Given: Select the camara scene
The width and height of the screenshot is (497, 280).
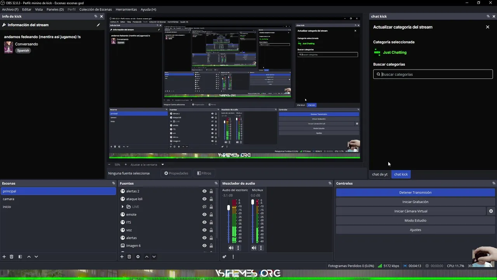Looking at the screenshot, I should coord(58,199).
